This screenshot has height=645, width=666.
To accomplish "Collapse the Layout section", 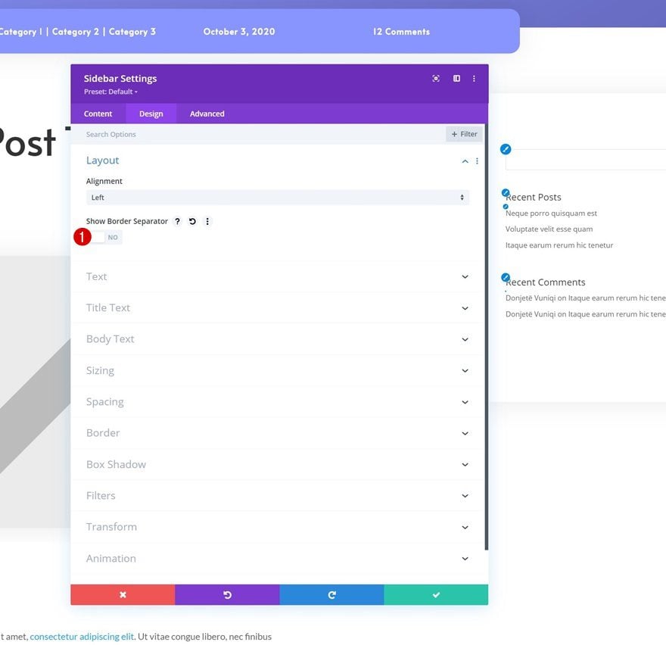I will [x=465, y=161].
